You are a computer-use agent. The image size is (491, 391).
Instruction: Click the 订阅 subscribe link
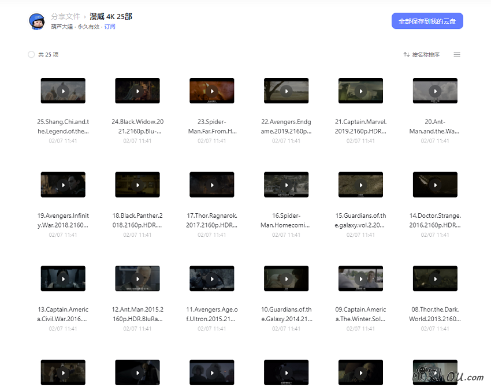[110, 27]
